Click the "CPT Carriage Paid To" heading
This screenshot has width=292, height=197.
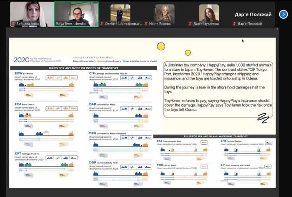coord(27,154)
